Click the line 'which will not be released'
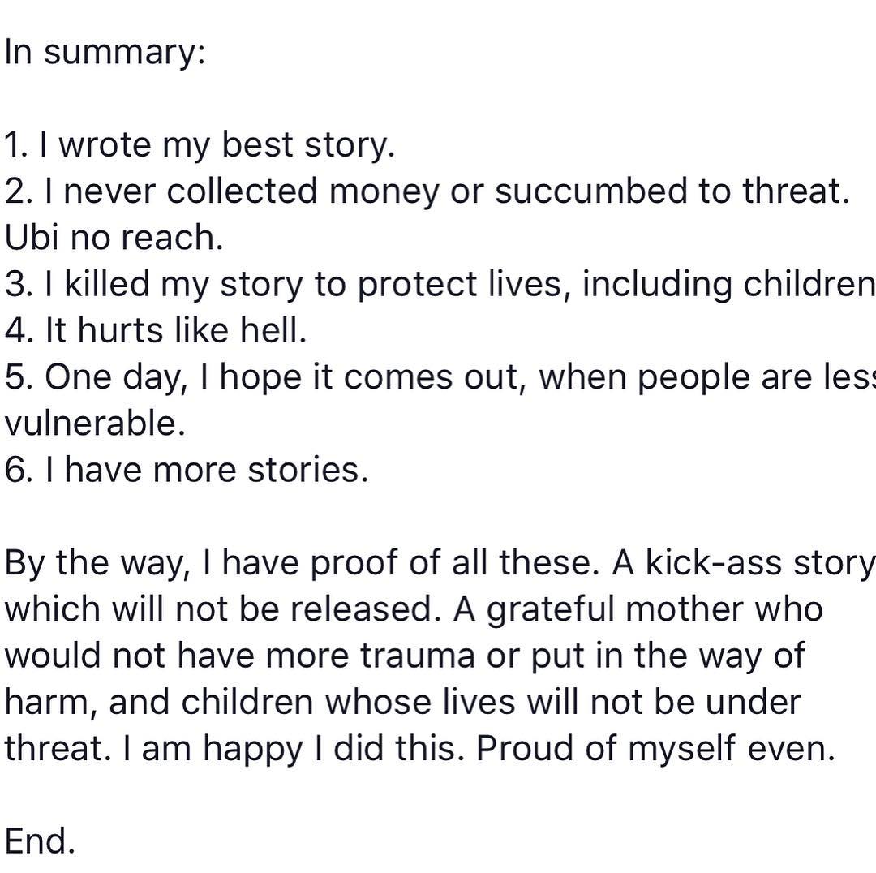Screen dimensions: 876x873 223,609
